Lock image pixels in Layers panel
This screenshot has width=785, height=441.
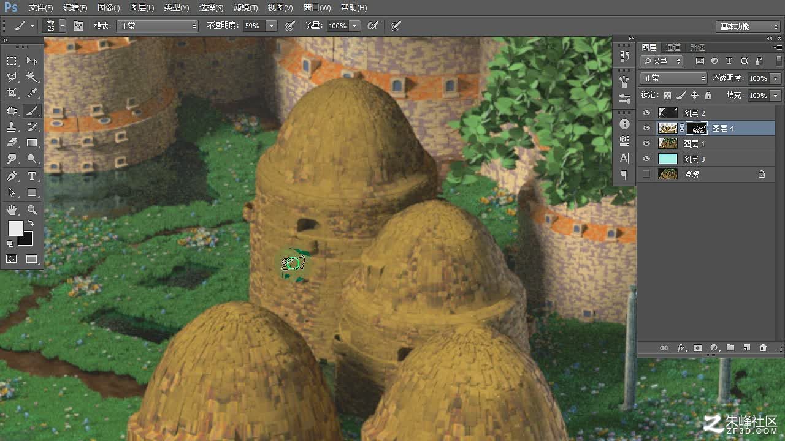(681, 96)
